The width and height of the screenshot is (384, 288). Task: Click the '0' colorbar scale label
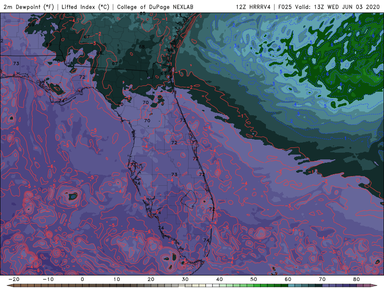[x=82, y=279]
